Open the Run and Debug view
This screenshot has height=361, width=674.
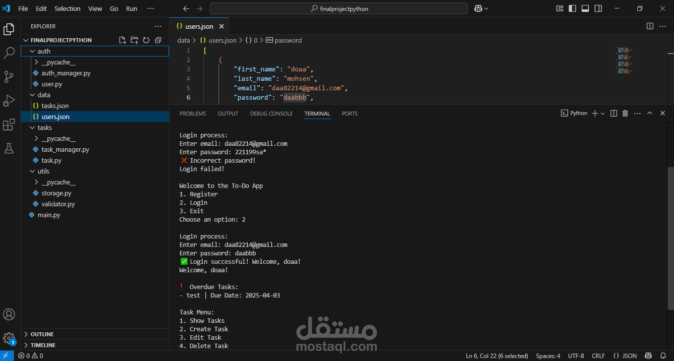point(9,101)
